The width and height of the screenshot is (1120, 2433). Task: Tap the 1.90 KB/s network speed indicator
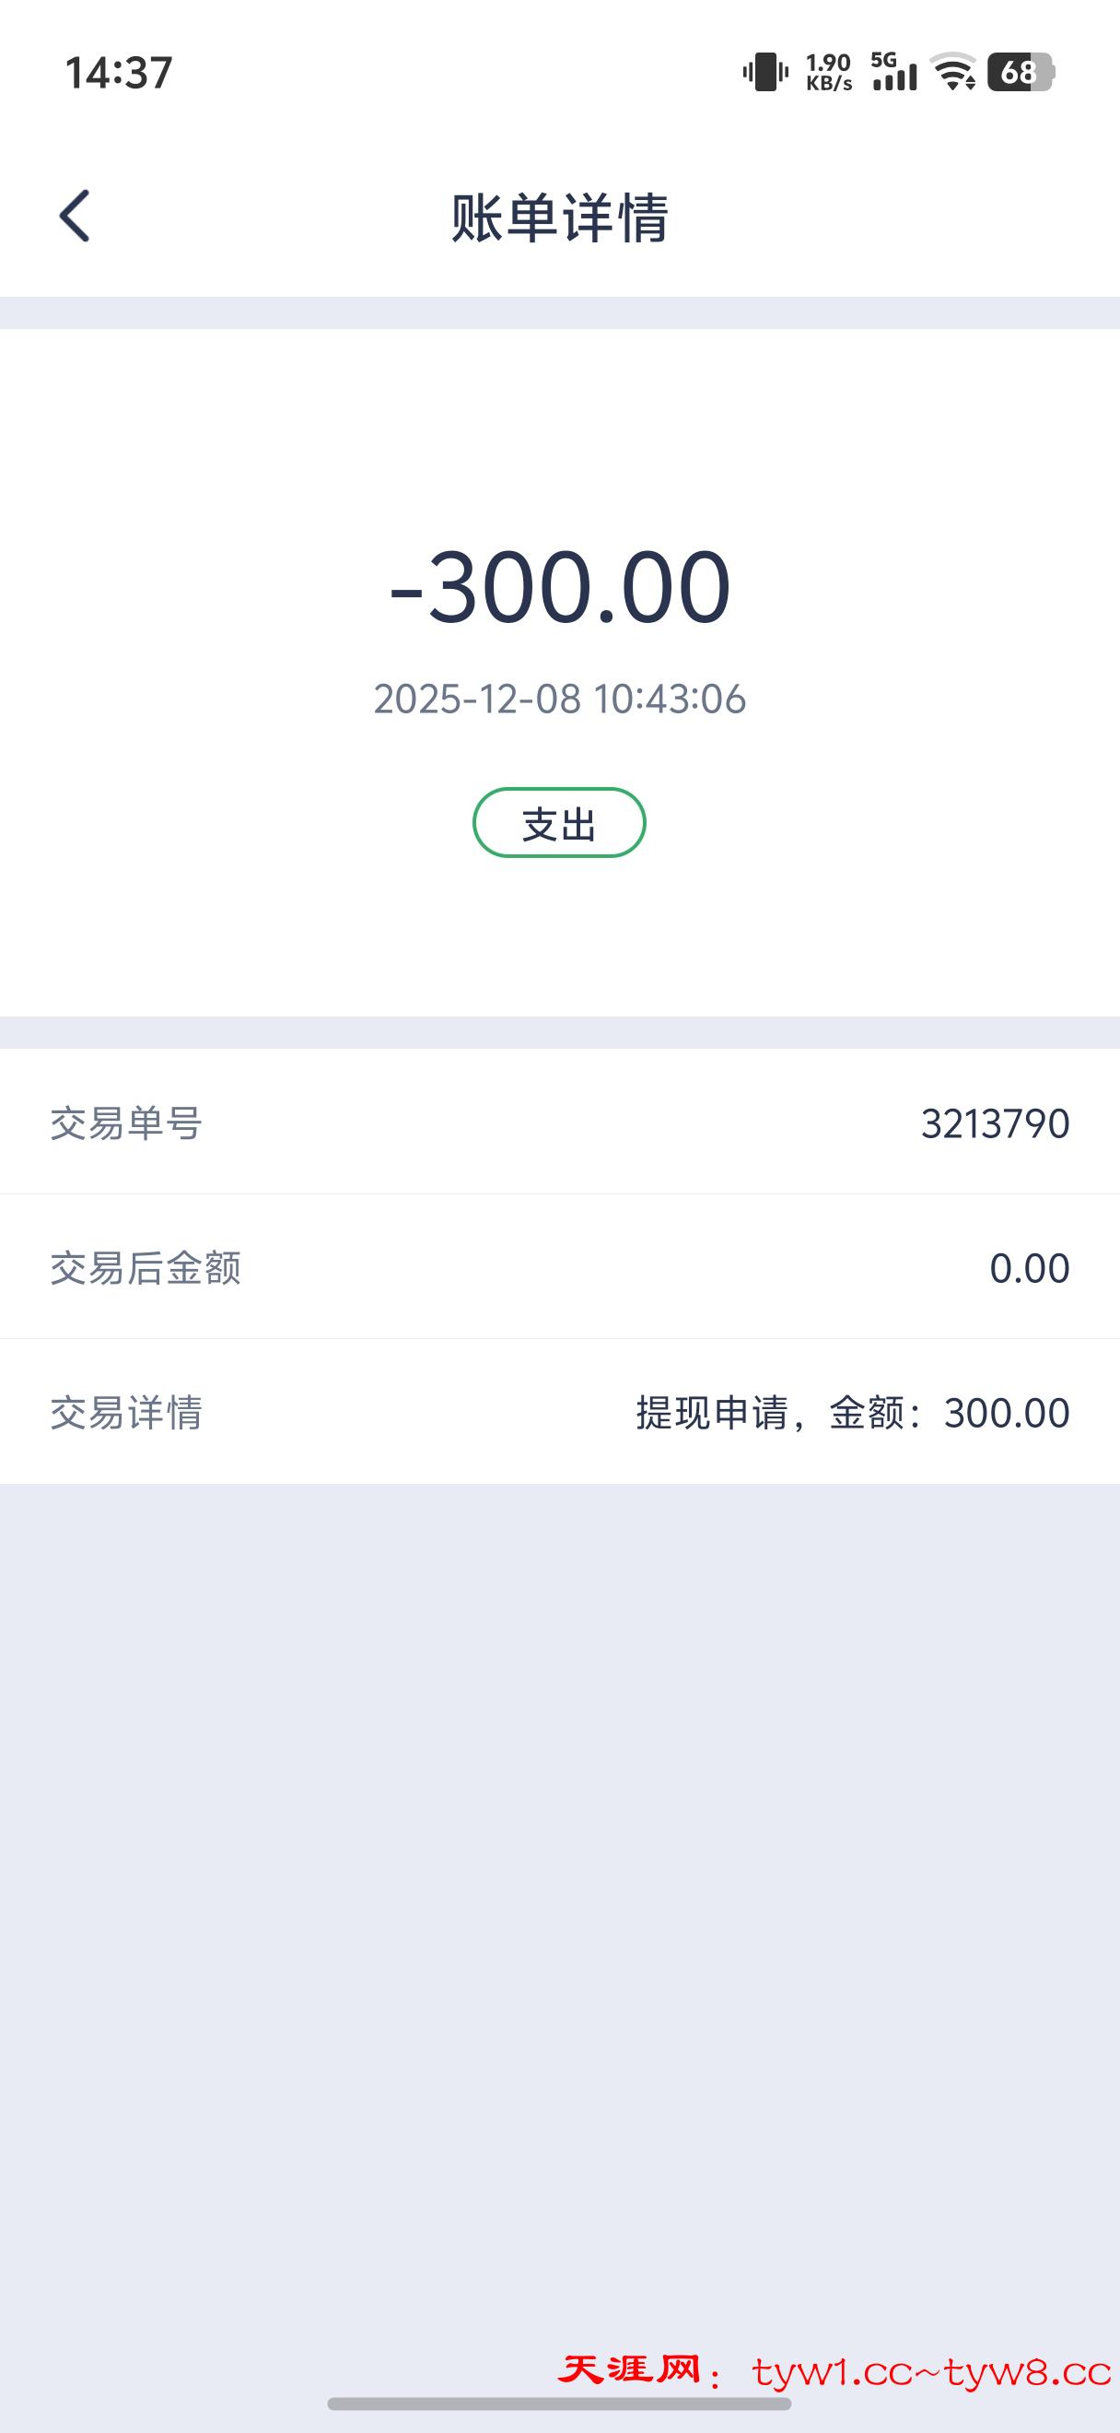click(x=828, y=72)
